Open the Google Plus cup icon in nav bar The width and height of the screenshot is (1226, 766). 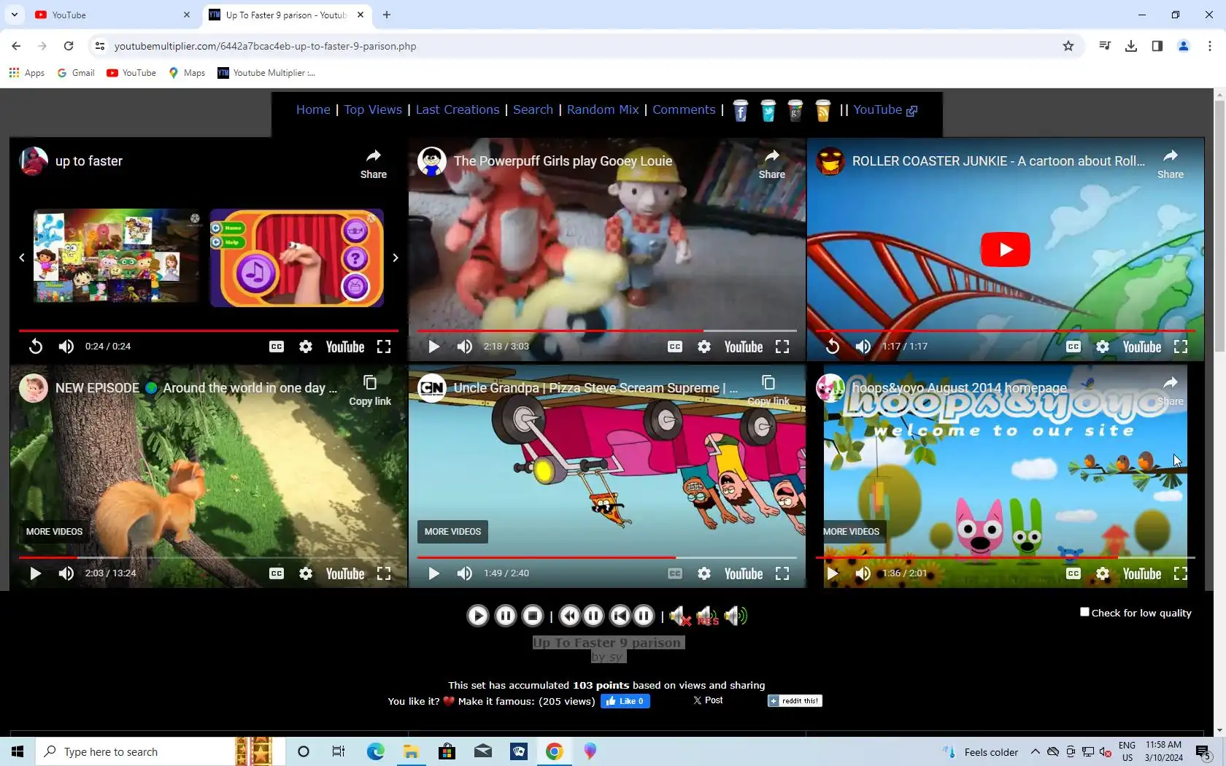[795, 110]
